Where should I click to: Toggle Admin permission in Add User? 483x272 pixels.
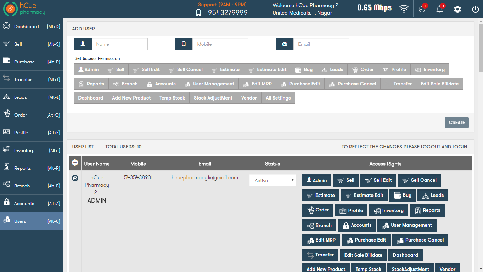coord(89,69)
